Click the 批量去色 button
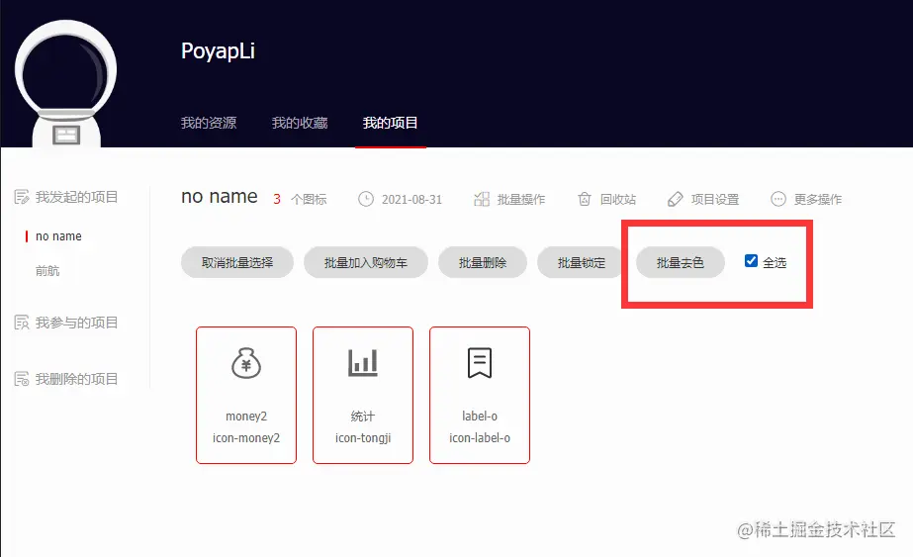 [x=681, y=263]
